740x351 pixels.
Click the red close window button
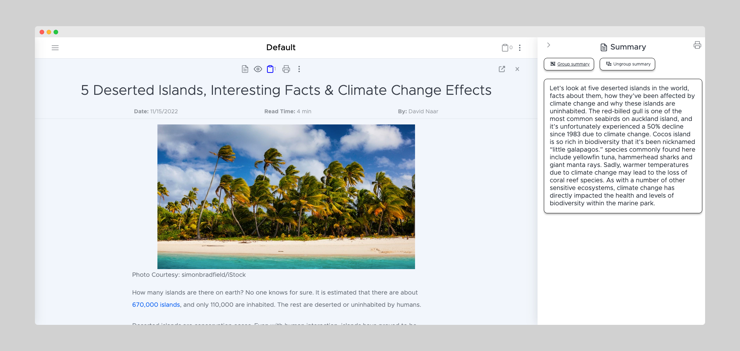(x=42, y=32)
